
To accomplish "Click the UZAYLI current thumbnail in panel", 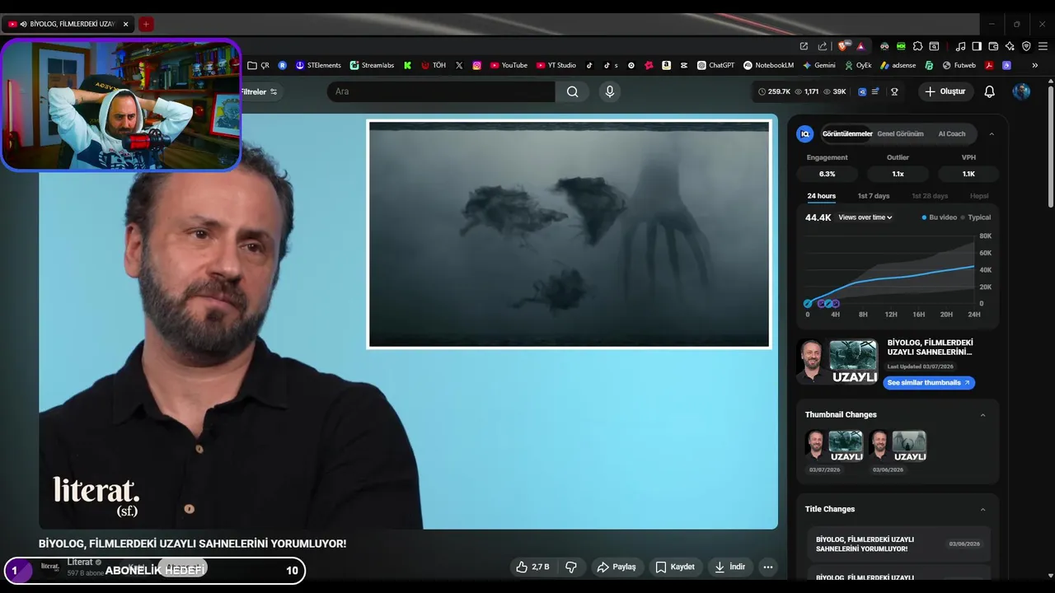I will [x=837, y=362].
